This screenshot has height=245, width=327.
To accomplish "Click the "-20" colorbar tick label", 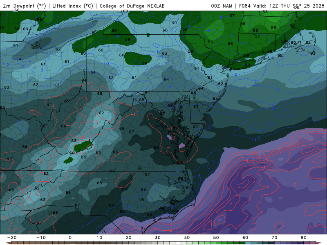I will point(12,238).
